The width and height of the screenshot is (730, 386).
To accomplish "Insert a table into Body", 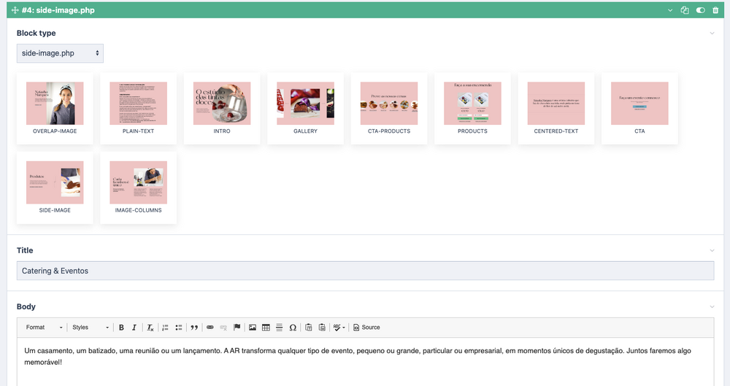I will coord(266,328).
